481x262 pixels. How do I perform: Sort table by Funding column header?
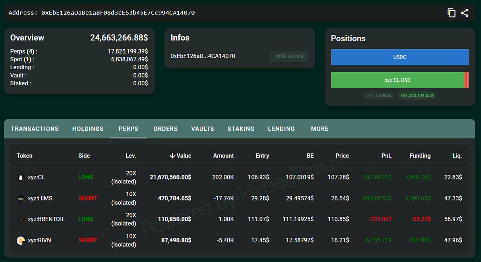click(420, 156)
